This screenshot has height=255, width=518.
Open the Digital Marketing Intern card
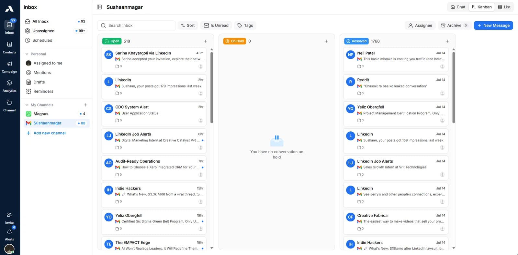pos(154,141)
